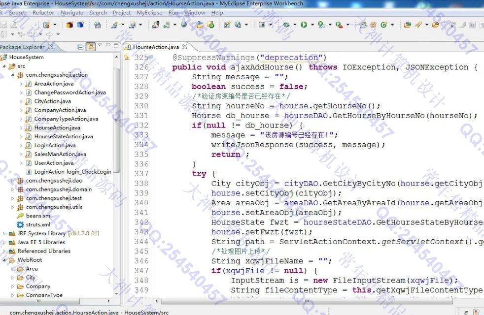Image resolution: width=484 pixels, height=315 pixels.
Task: Open the Help menu
Action: coord(217,13)
